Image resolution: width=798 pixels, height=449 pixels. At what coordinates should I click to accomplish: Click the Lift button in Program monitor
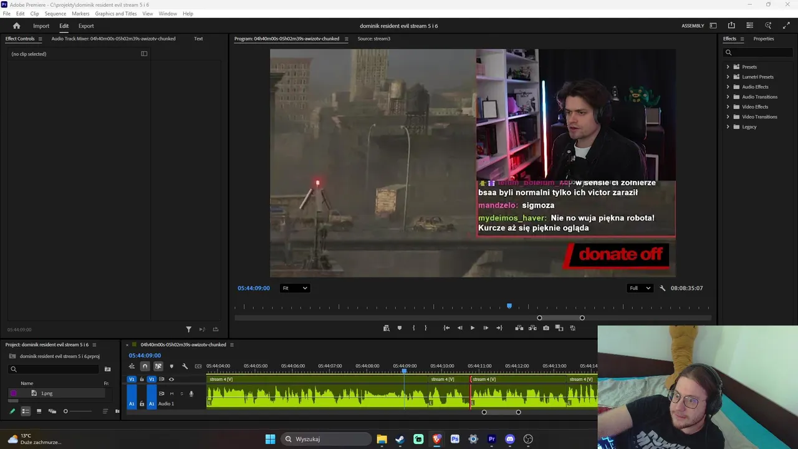click(519, 328)
